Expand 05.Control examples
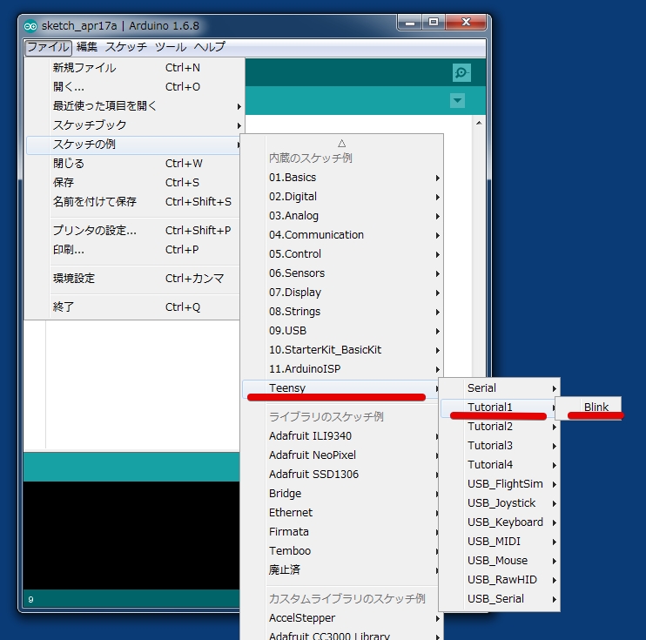Viewport: 646px width, 640px height. (342, 254)
